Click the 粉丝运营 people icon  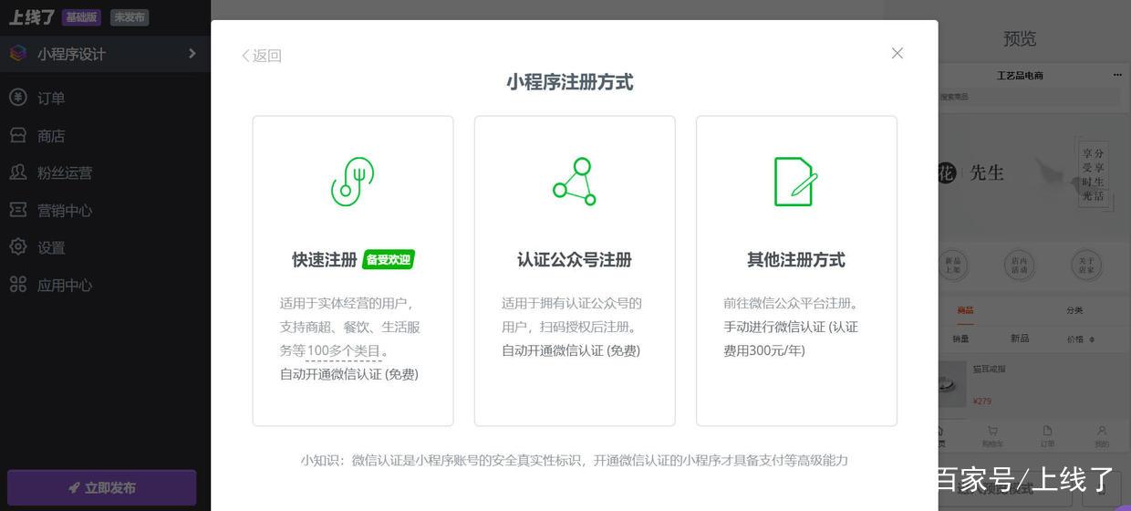pyautogui.click(x=18, y=172)
